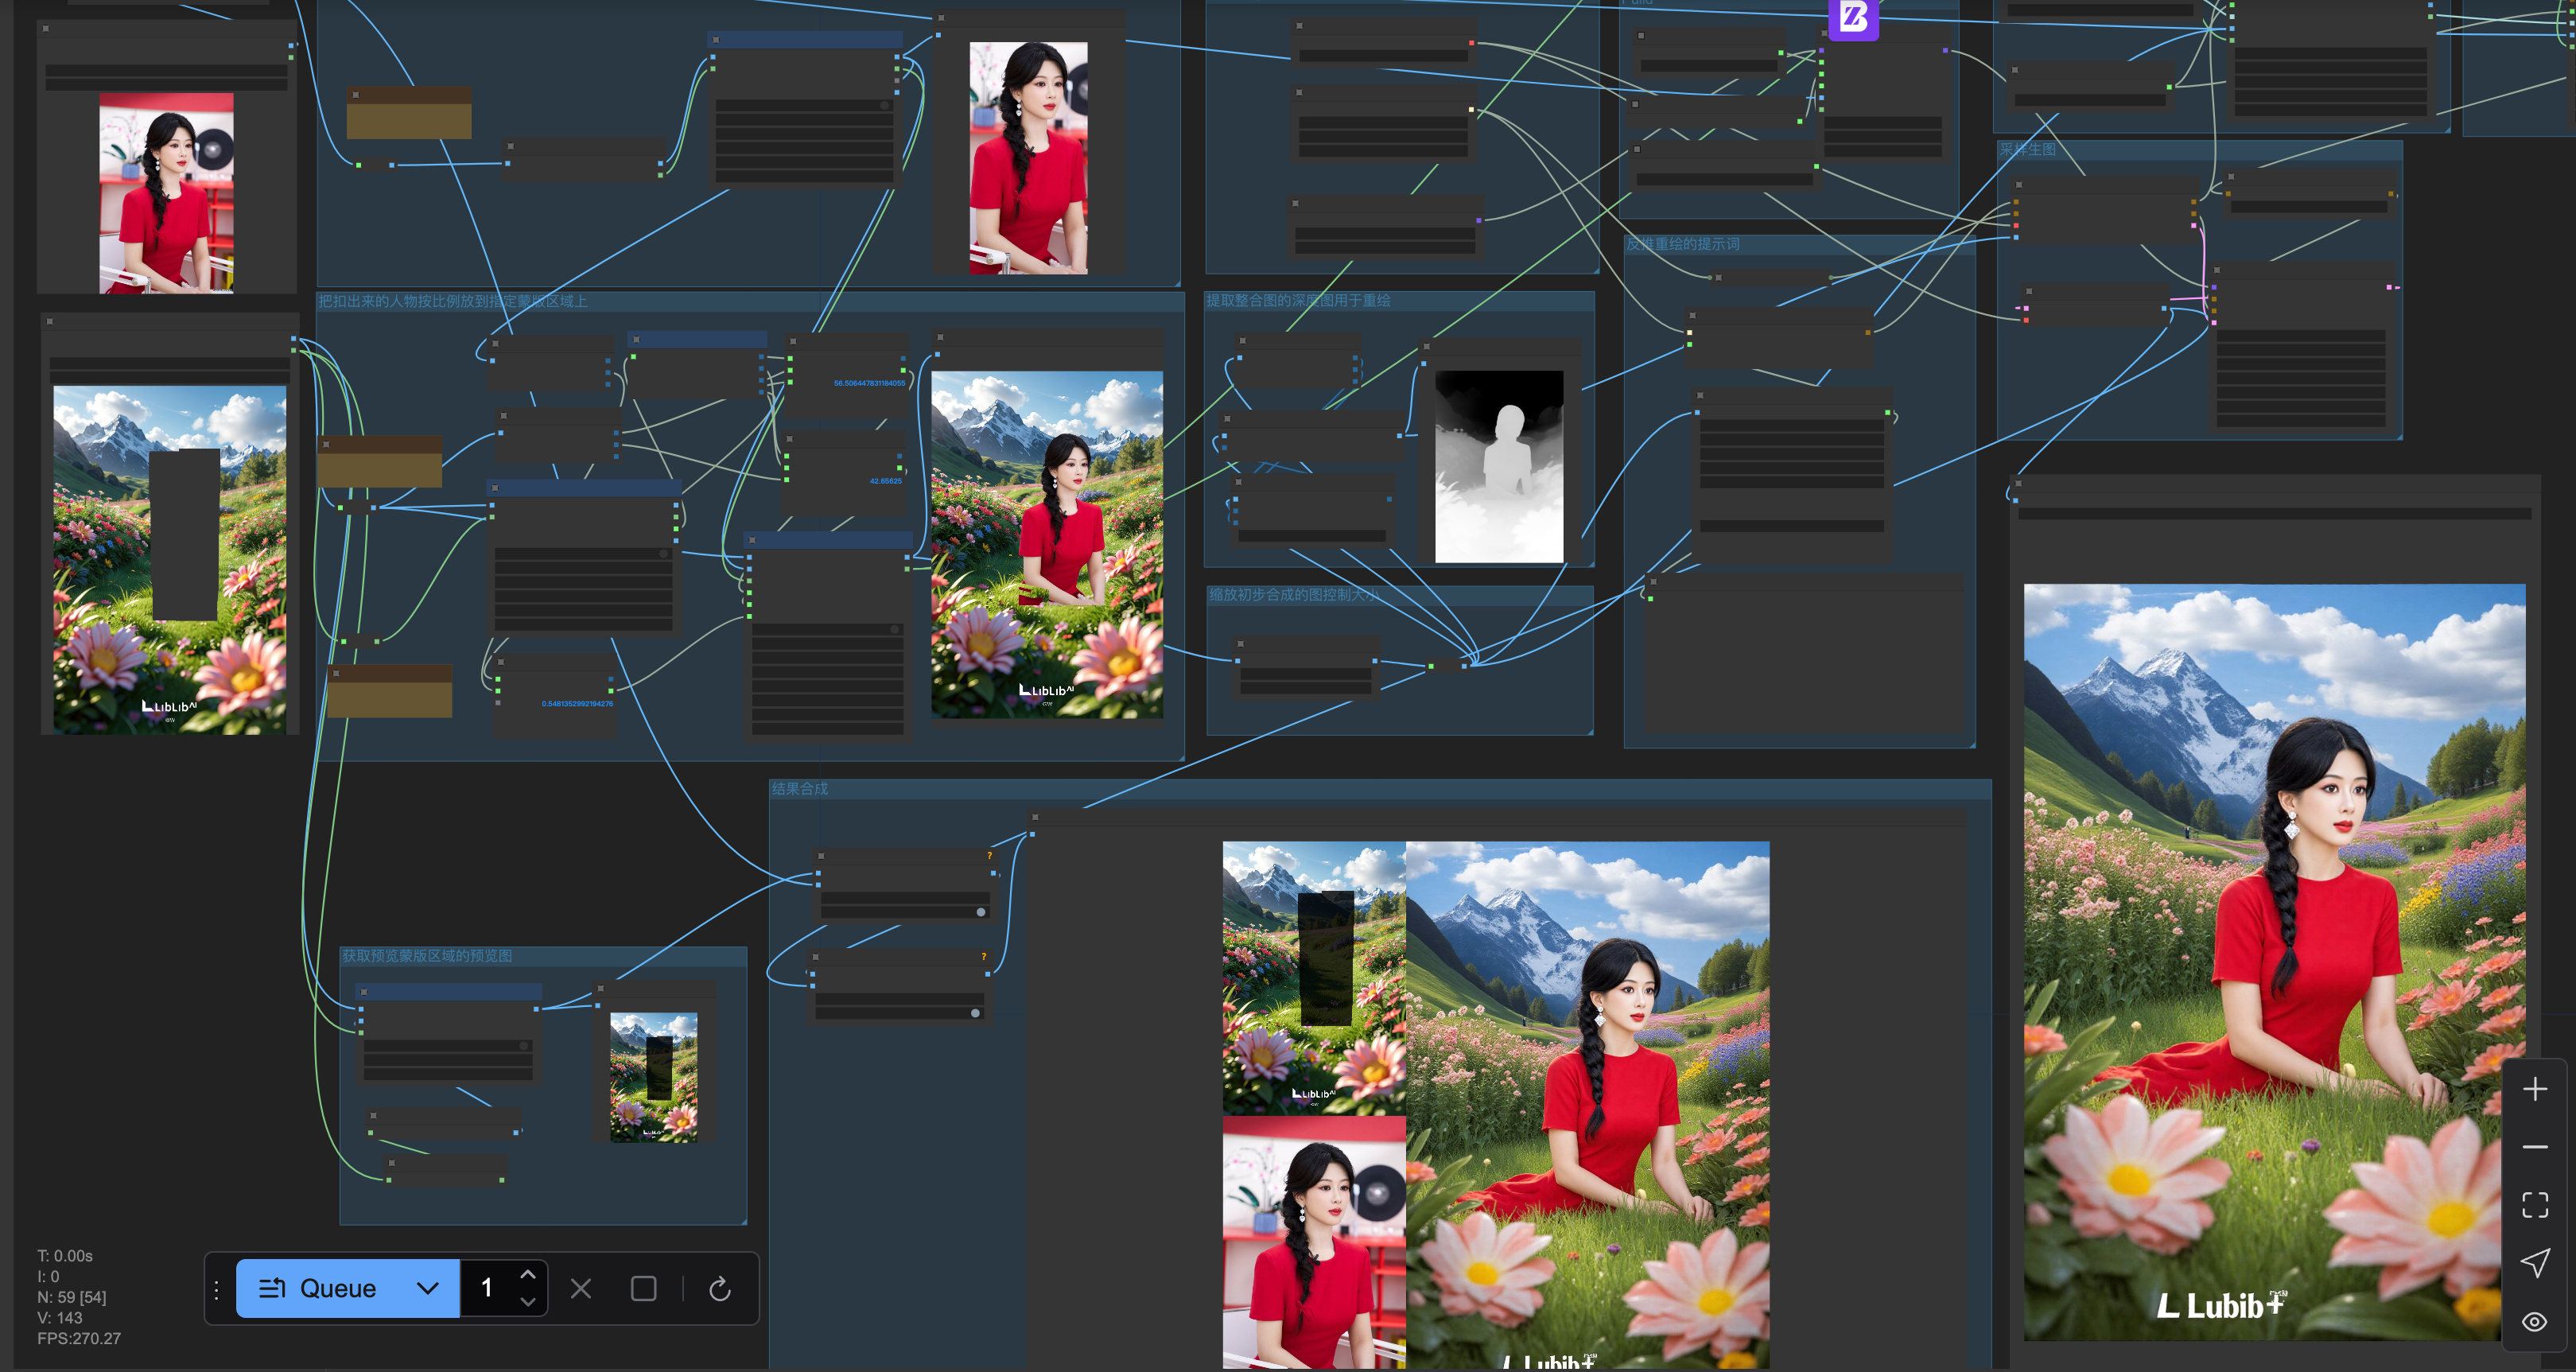
Task: Refresh the workflow with the circular refresh icon
Action: [720, 1291]
